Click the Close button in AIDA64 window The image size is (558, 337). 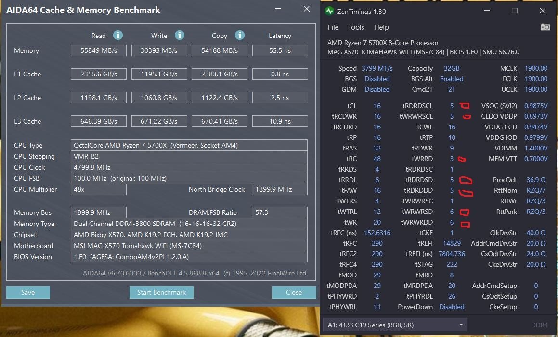point(294,292)
